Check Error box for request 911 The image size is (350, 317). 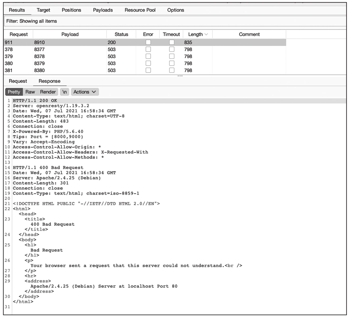click(148, 42)
